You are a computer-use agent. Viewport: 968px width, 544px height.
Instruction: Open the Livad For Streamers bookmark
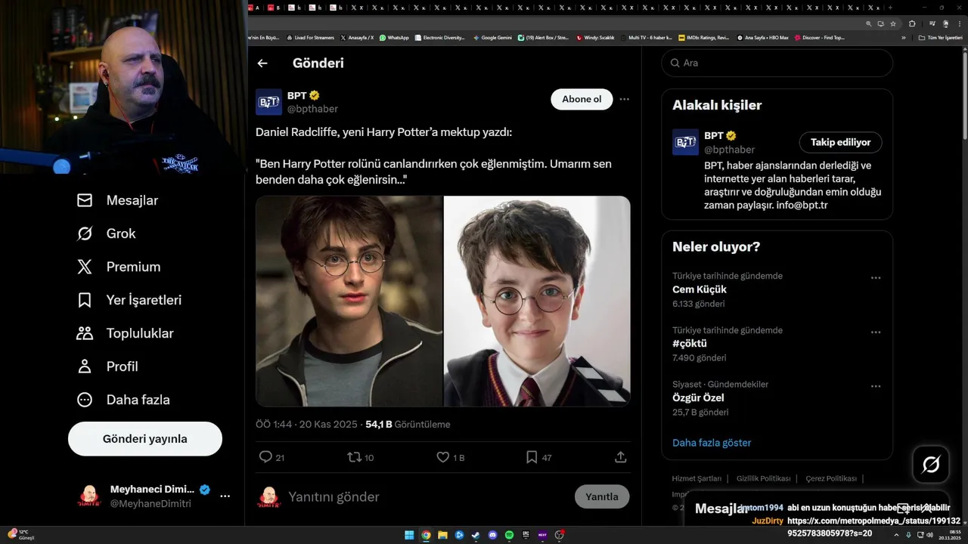tap(310, 38)
